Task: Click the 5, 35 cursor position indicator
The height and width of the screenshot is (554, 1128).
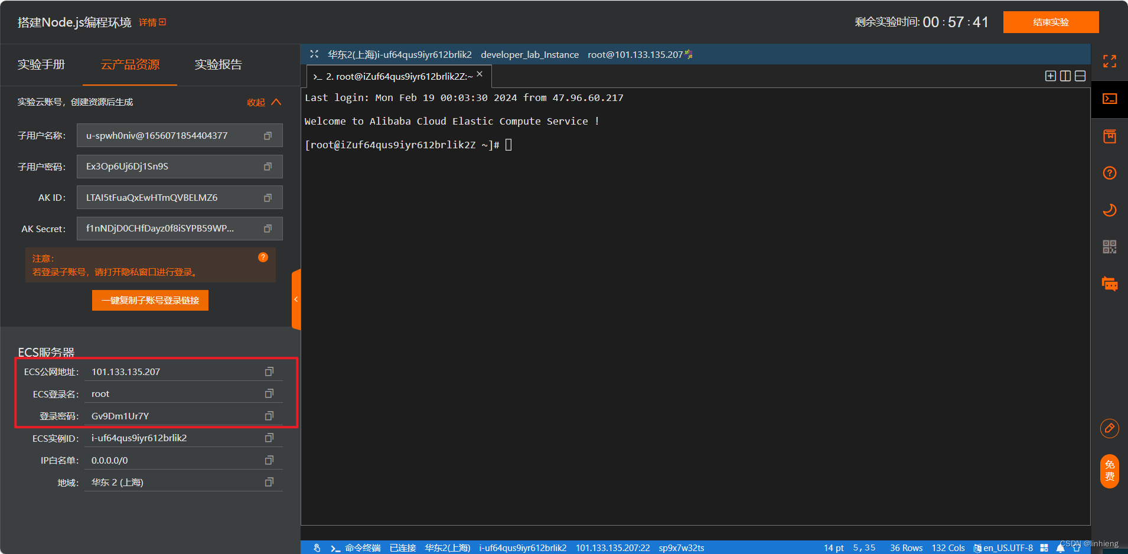Action: 864,548
